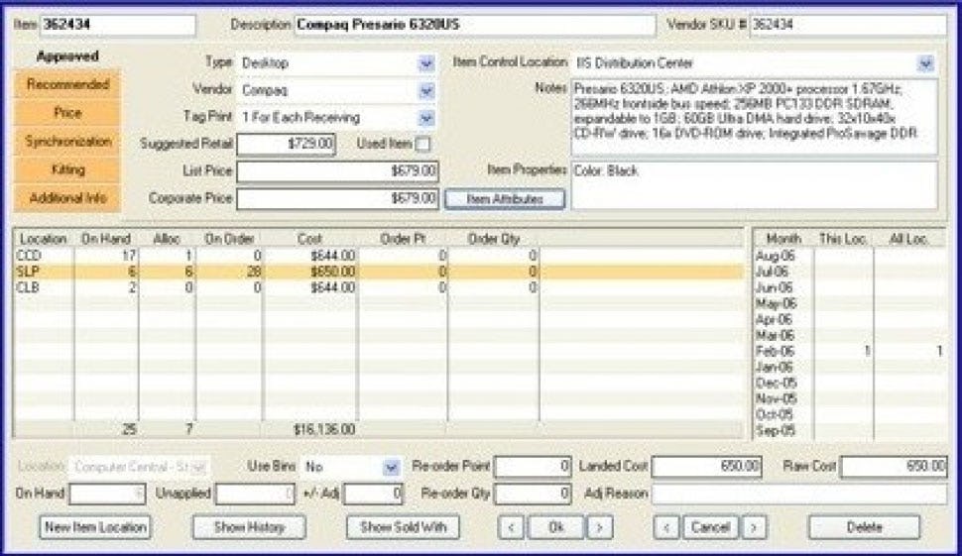Click the Delete button
The width and height of the screenshot is (962, 556).
click(x=864, y=527)
